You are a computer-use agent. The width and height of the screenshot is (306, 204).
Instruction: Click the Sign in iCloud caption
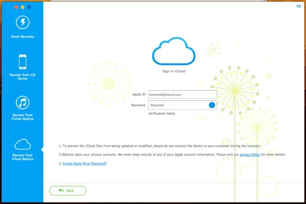tap(174, 71)
